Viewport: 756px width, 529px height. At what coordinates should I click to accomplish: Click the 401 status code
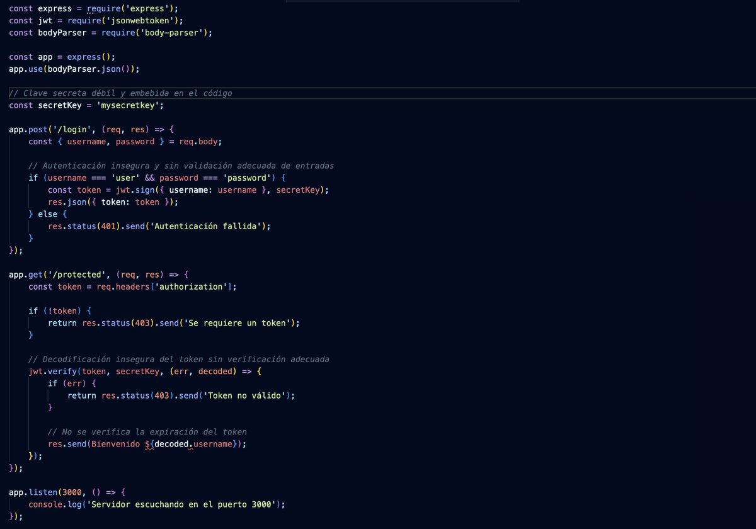click(x=108, y=226)
